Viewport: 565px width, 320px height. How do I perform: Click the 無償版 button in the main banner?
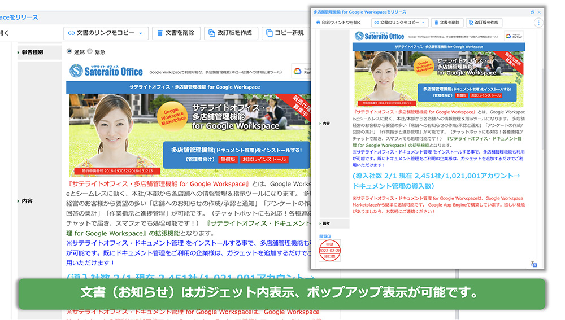228,160
